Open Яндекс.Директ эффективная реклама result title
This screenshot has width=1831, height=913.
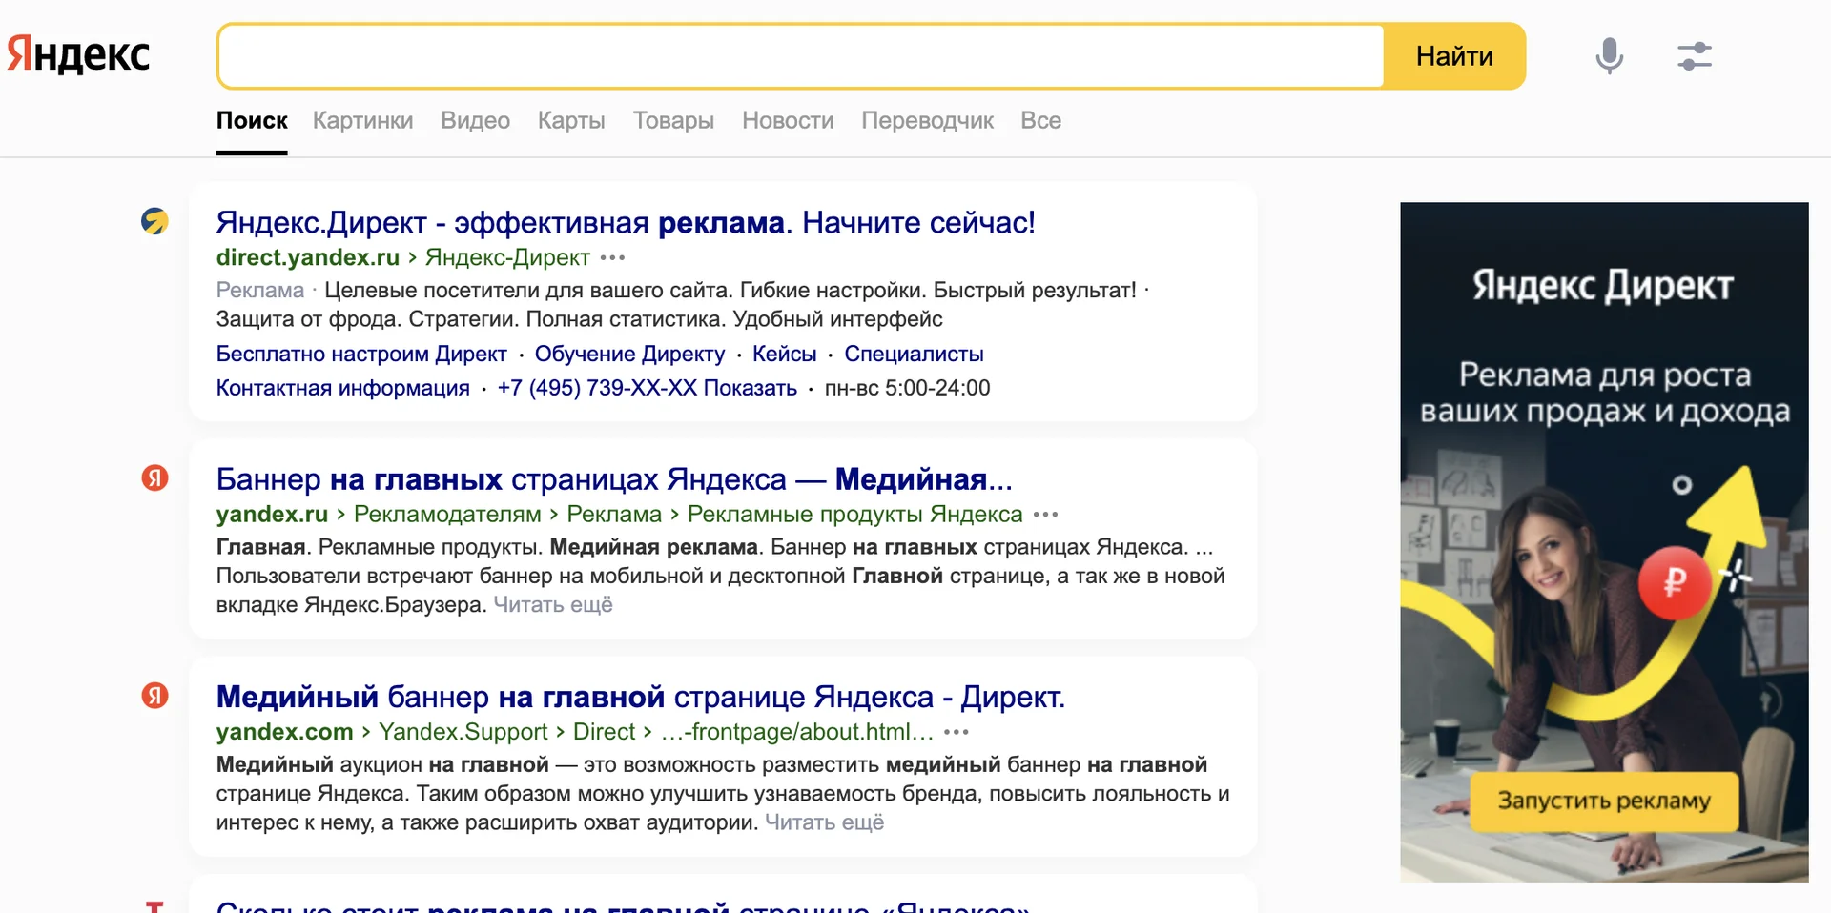coord(626,222)
